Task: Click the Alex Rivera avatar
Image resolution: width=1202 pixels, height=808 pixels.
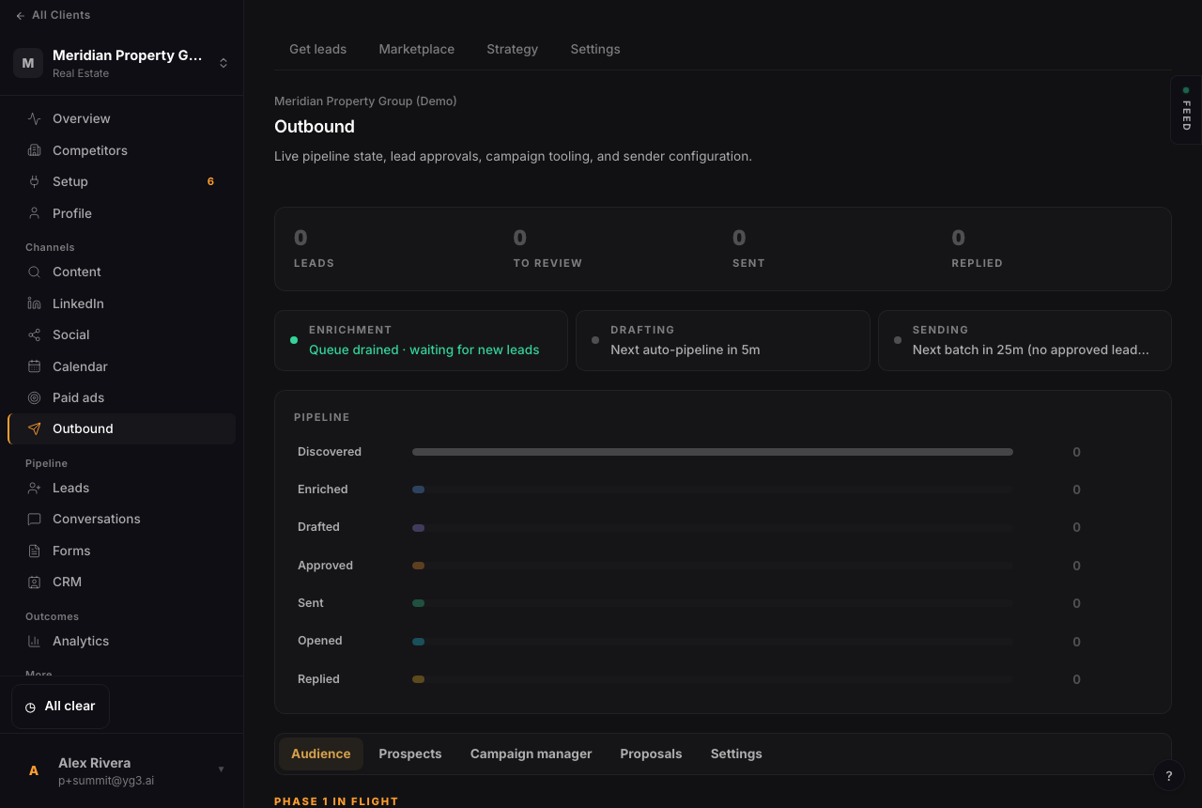Action: (x=34, y=770)
